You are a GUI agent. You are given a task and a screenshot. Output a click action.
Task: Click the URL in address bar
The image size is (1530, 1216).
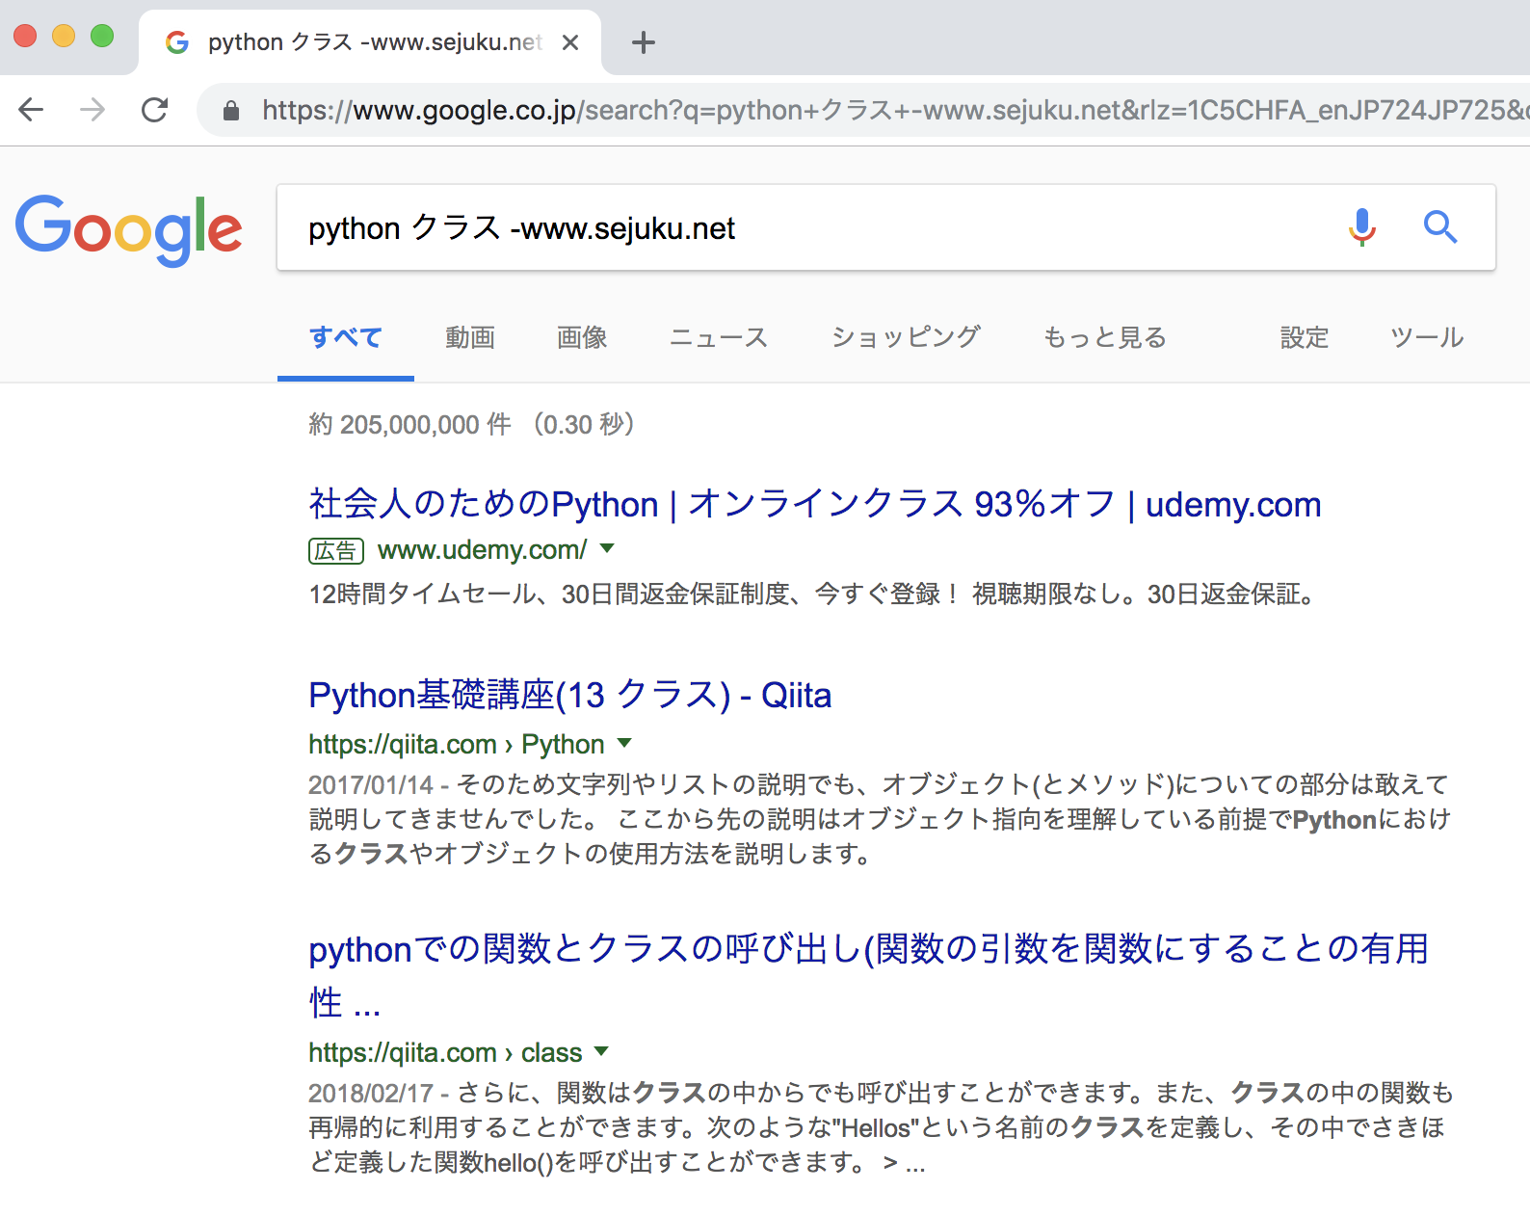point(895,110)
